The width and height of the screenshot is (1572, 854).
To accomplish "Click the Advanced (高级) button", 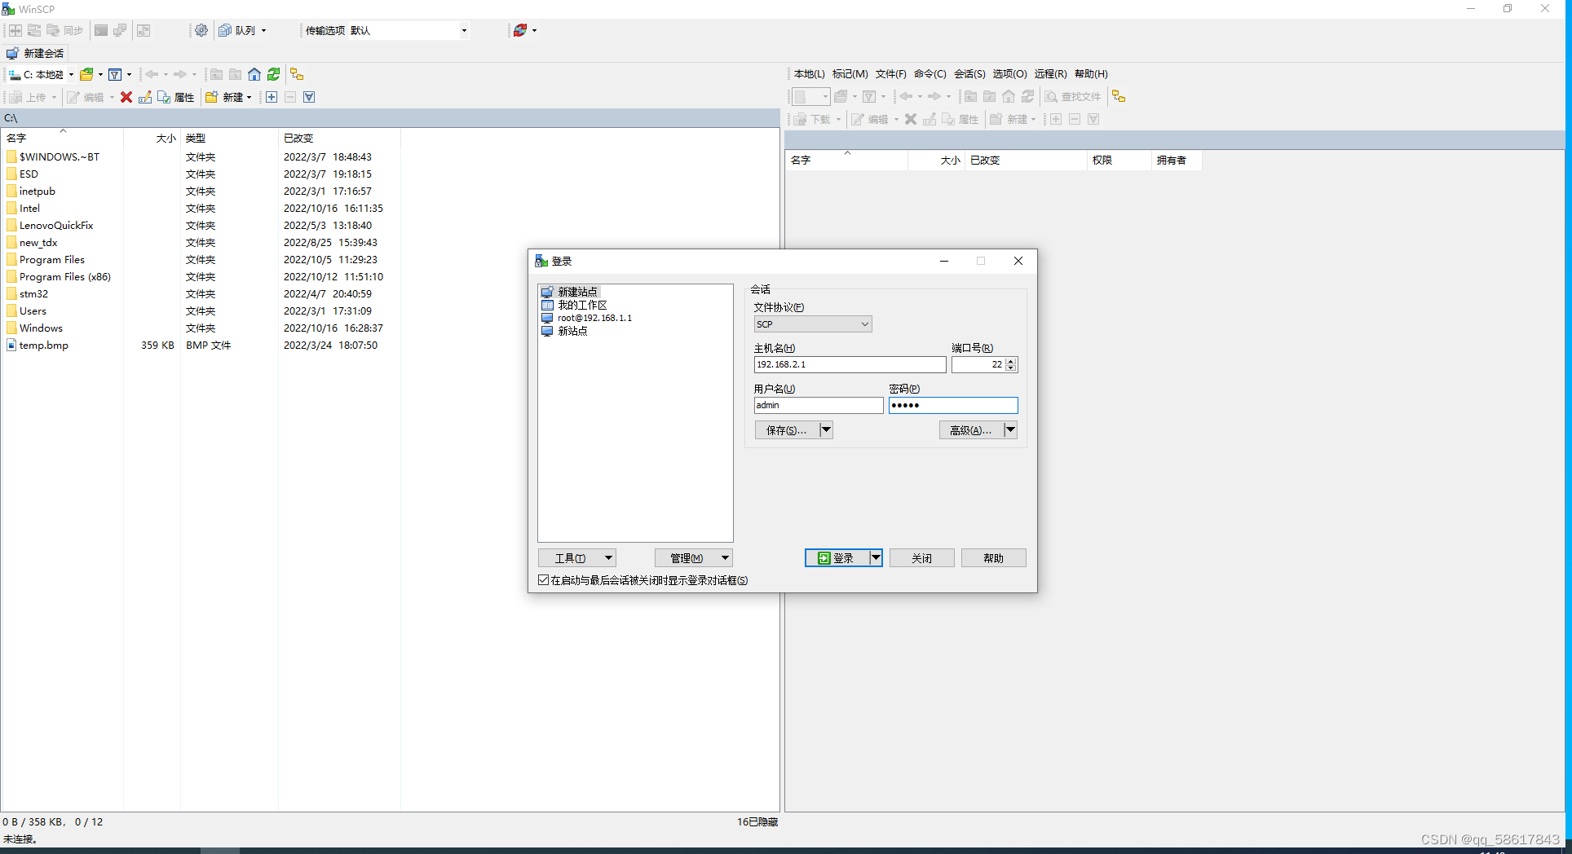I will point(971,429).
